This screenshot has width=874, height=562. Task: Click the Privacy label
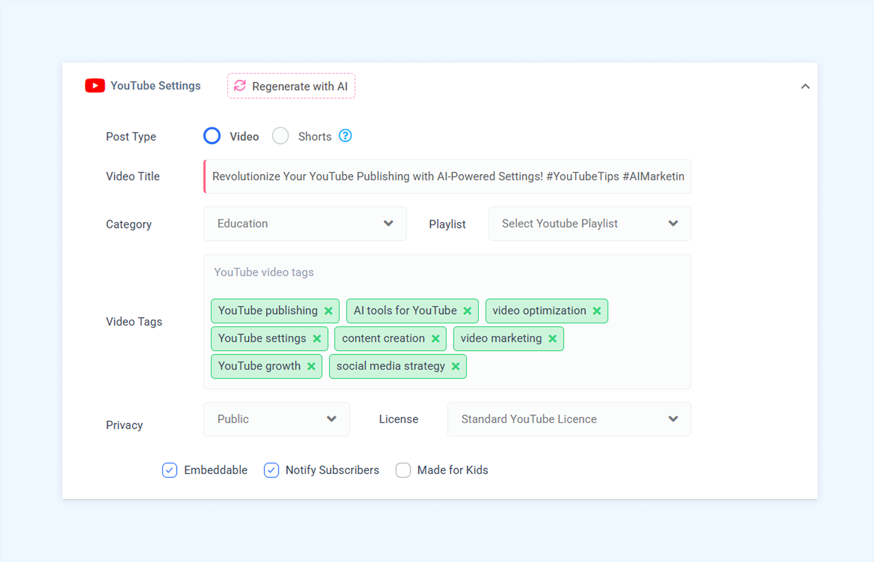[125, 425]
